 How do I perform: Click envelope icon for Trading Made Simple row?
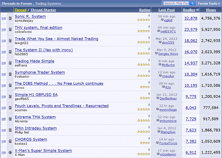click(4, 63)
